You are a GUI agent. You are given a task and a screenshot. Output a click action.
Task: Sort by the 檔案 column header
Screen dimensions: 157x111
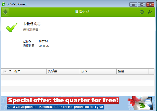pos(30,71)
